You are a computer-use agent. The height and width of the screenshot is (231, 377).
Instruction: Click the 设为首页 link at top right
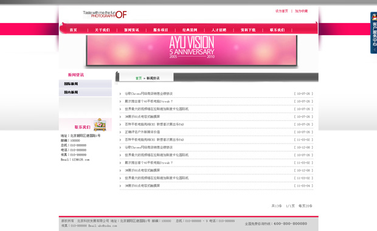pos(282,11)
